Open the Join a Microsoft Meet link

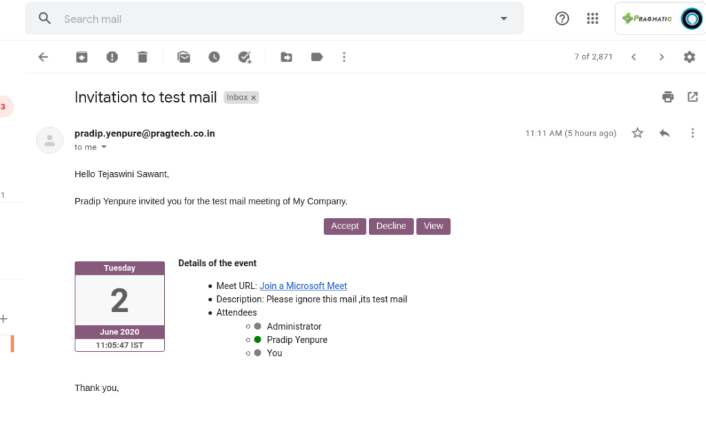[303, 286]
